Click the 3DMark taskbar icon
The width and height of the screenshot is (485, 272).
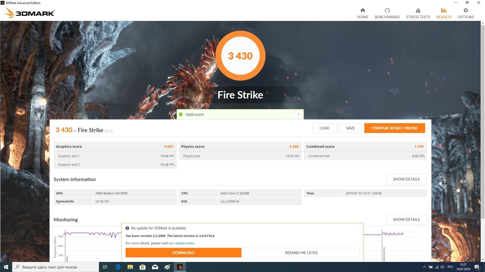[x=180, y=267]
